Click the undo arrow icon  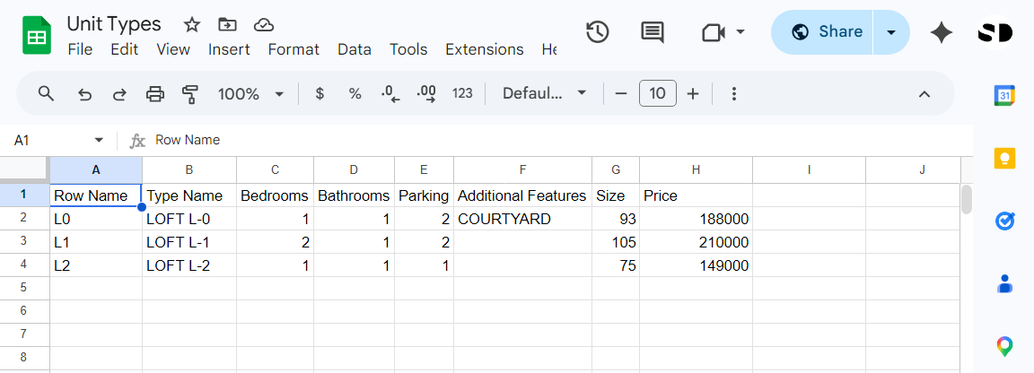click(84, 94)
